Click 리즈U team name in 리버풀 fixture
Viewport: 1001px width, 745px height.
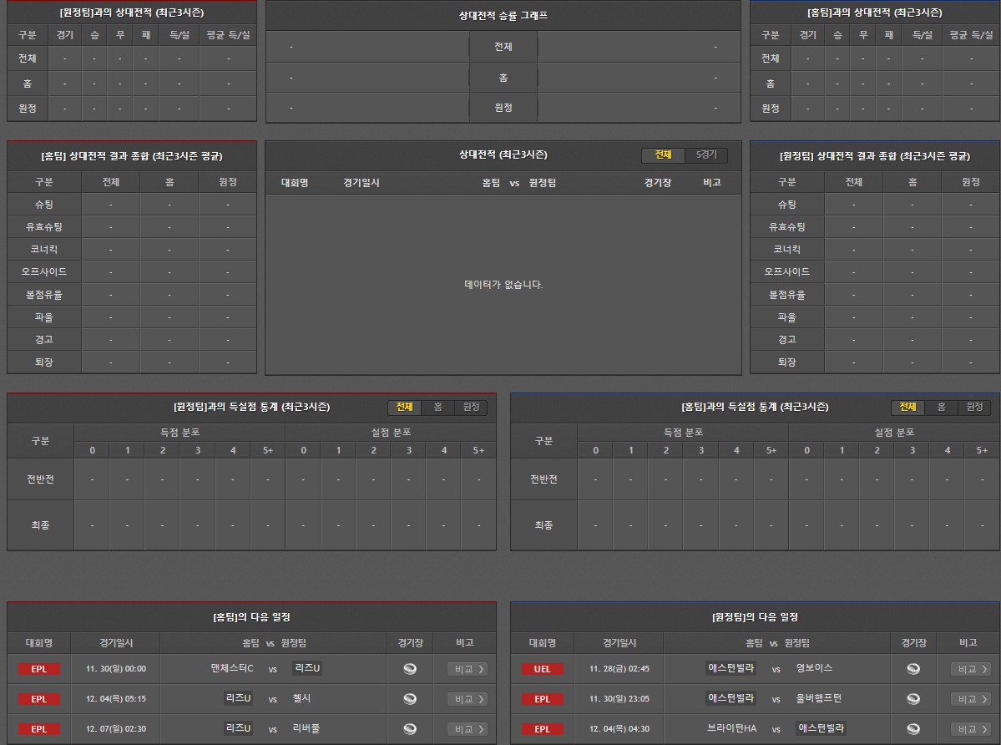coord(238,728)
